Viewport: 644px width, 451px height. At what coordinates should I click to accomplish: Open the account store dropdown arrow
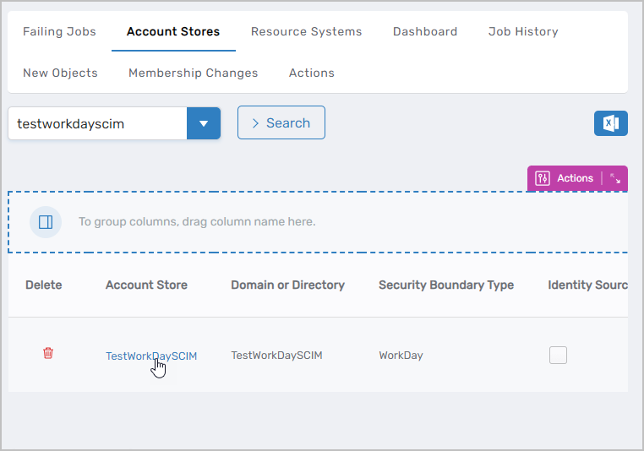203,123
